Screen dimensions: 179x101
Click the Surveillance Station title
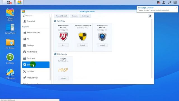click(x=102, y=27)
